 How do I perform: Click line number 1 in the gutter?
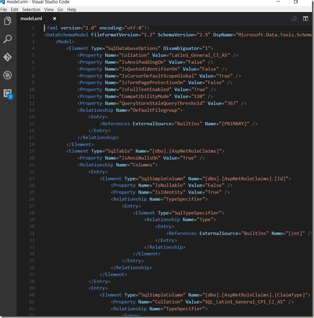33,28
